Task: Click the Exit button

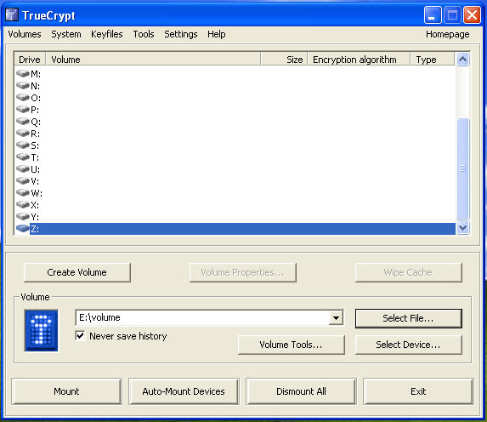Action: pyautogui.click(x=418, y=391)
